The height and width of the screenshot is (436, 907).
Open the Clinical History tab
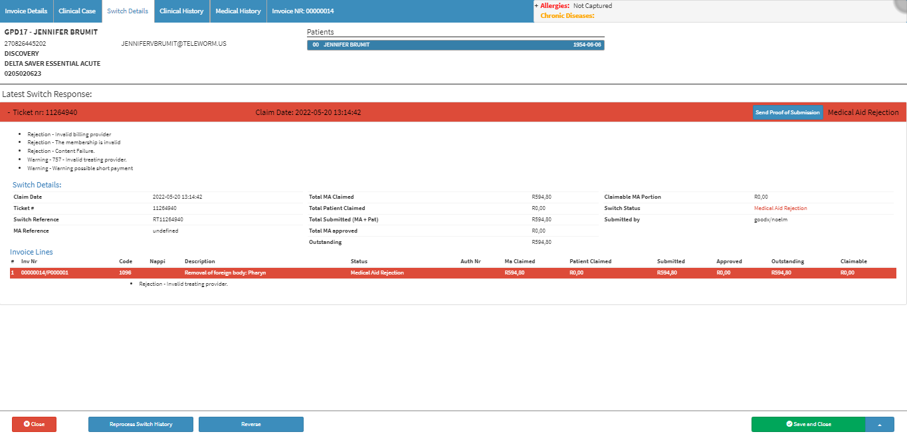pos(181,11)
